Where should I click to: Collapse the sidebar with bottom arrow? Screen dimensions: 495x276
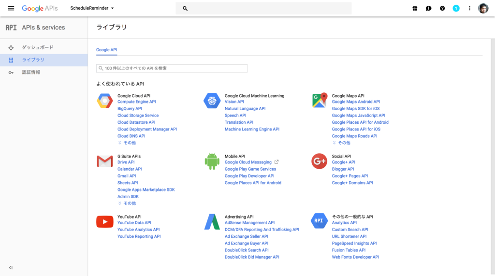[x=11, y=268]
